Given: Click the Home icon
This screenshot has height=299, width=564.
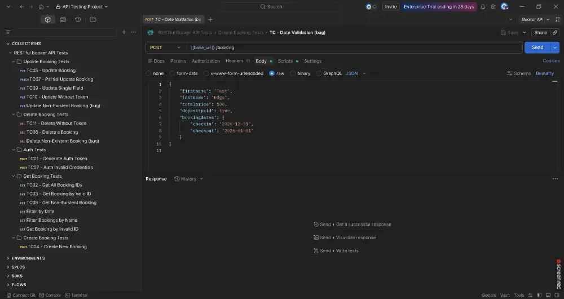Looking at the screenshot, I should pyautogui.click(x=41, y=7).
